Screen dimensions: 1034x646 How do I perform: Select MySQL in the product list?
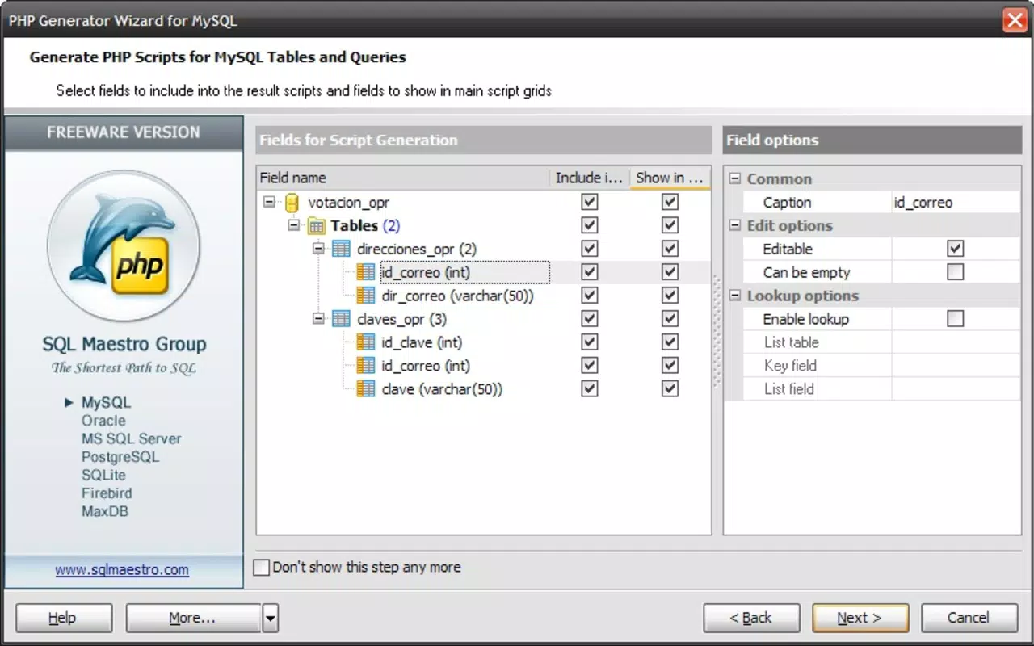click(x=106, y=403)
